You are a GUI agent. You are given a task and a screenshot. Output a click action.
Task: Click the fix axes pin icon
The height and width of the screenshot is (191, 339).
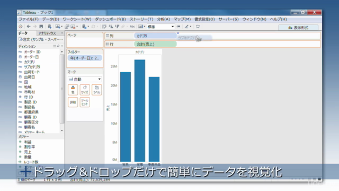point(179,27)
